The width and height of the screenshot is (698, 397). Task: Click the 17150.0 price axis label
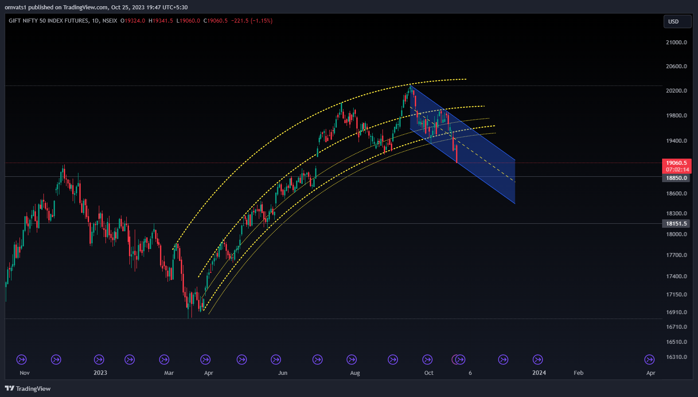[676, 295]
